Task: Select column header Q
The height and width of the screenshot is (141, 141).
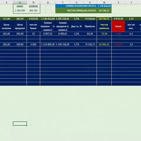Action: point(48,2)
